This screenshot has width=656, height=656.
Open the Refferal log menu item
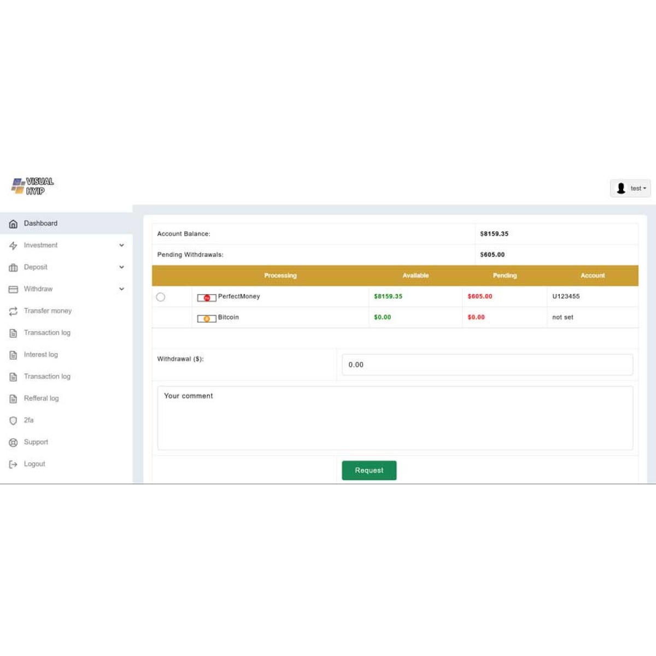(41, 399)
